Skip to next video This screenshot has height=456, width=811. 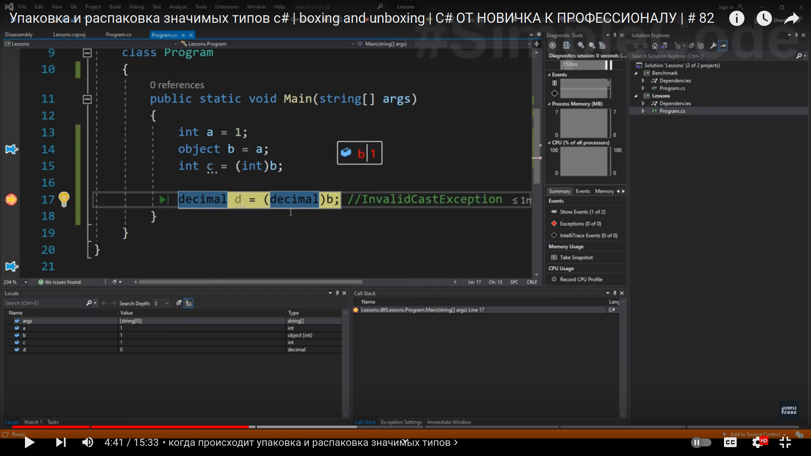pyautogui.click(x=61, y=442)
